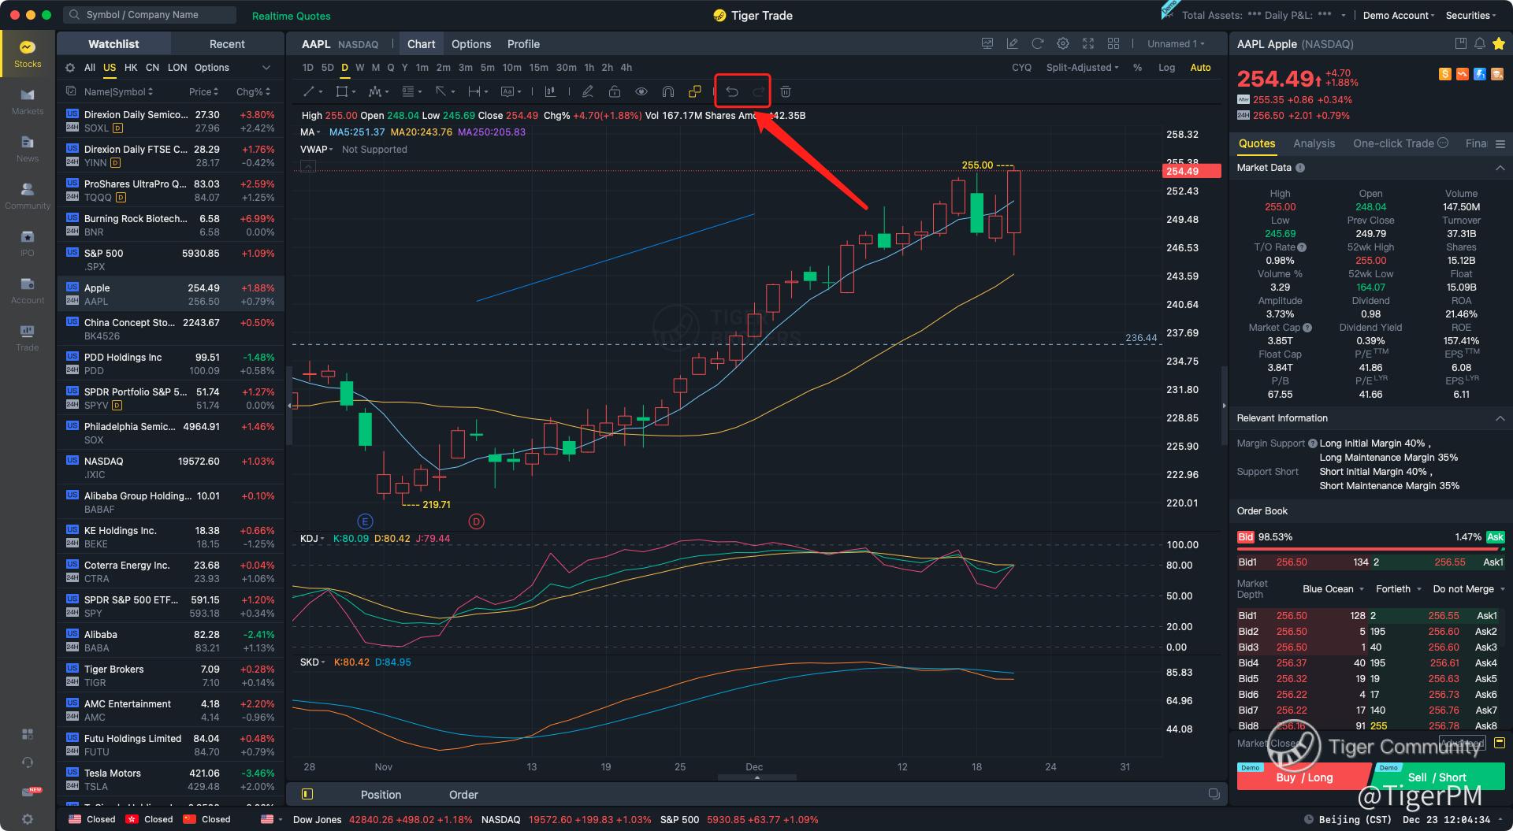This screenshot has height=831, width=1513.
Task: Sort watchlist by Chg%
Action: [x=254, y=91]
